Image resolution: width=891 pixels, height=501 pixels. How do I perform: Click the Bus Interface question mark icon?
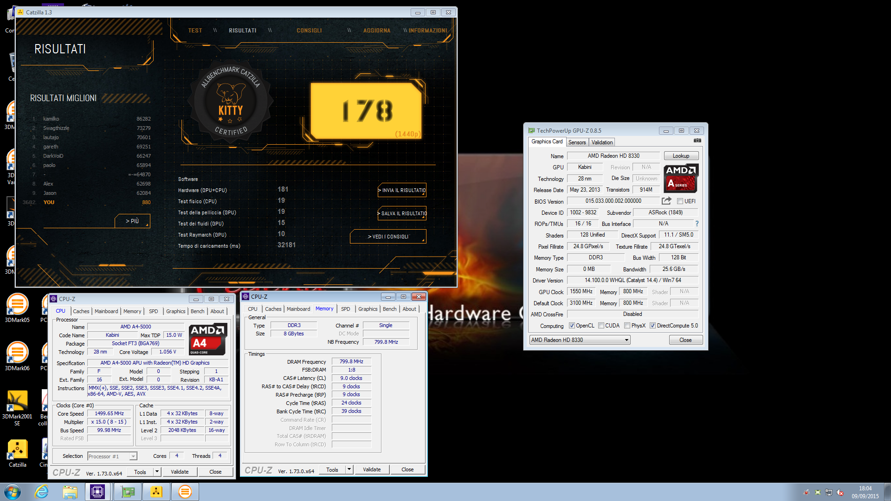[x=697, y=224]
